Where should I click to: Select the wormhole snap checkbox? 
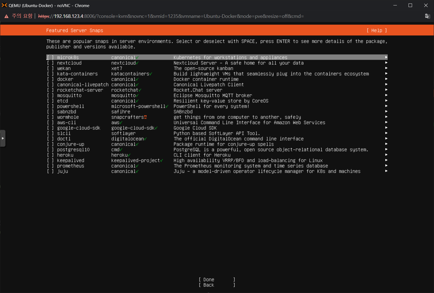coord(50,117)
